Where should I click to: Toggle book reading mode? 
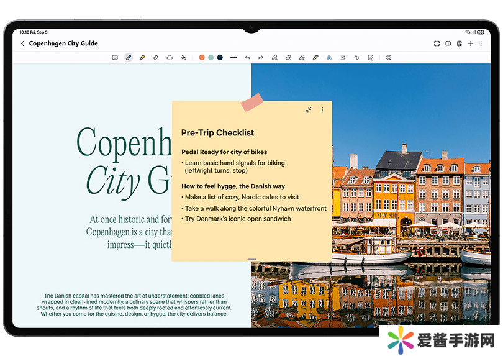pyautogui.click(x=448, y=43)
